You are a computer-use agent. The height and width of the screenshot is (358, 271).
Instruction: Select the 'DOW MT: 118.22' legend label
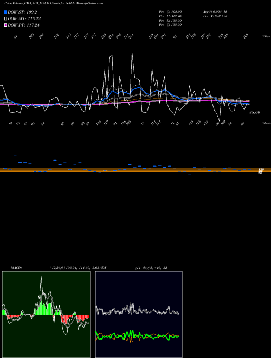[24, 19]
